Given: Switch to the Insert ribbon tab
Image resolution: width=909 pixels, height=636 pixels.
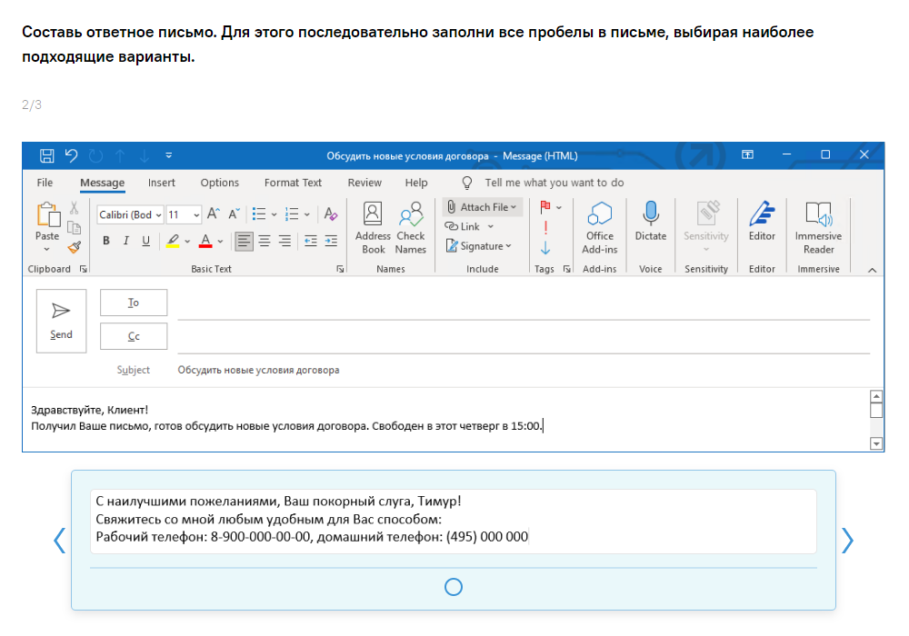Looking at the screenshot, I should [x=162, y=183].
